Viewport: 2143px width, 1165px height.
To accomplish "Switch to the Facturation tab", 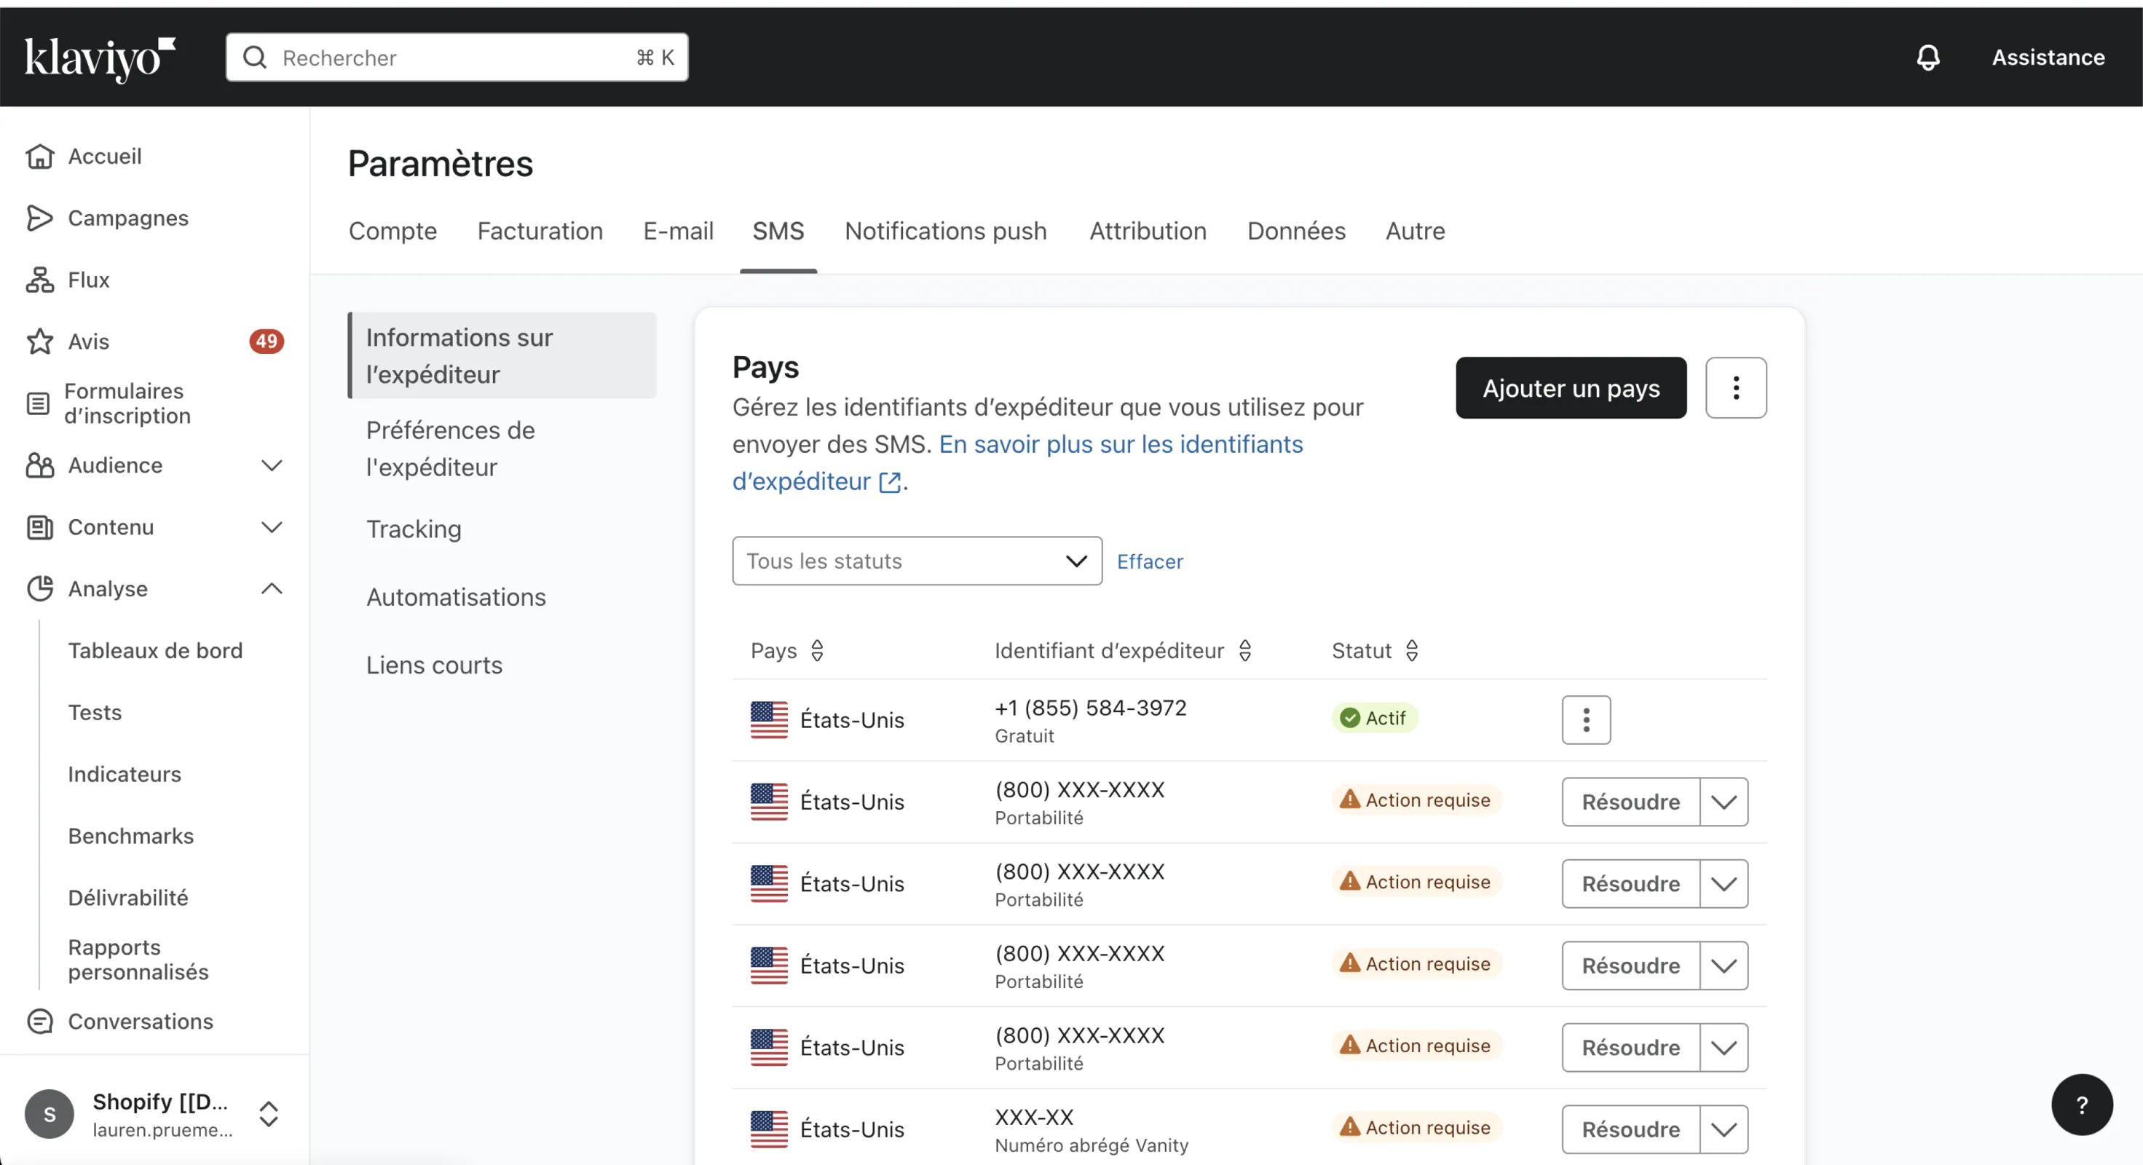I will 540,232.
